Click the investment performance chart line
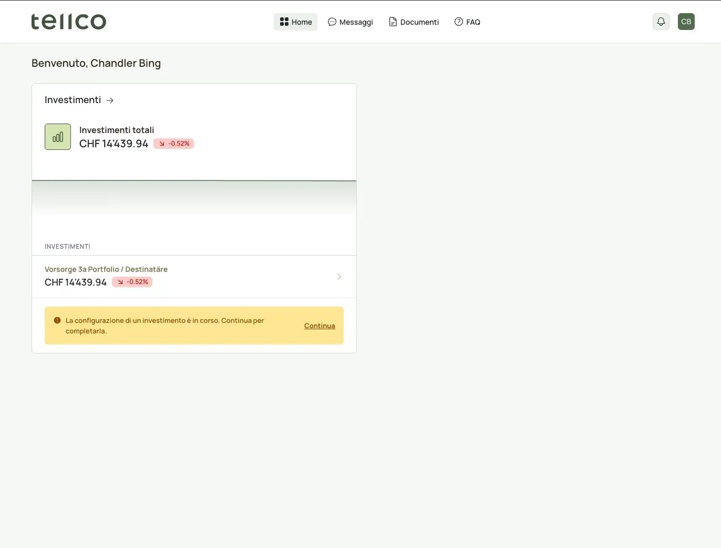Screen dimensions: 721x548 194,180
